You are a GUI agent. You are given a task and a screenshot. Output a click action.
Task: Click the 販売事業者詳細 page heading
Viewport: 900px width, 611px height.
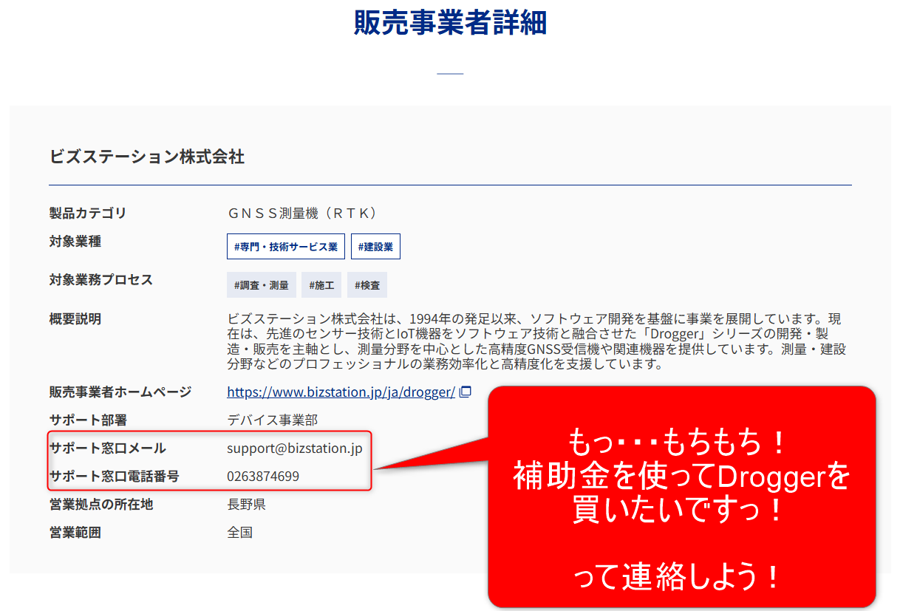click(x=450, y=24)
